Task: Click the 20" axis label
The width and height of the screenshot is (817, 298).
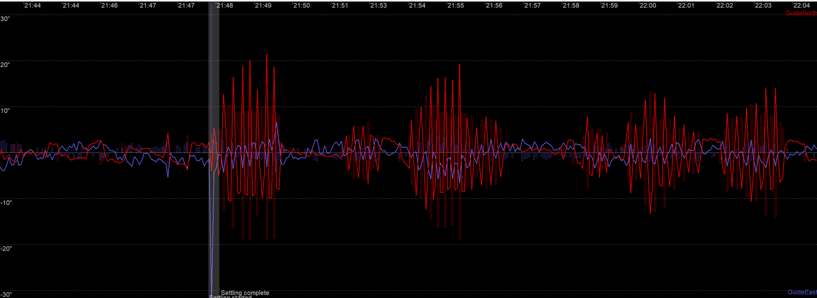Action: [x=5, y=65]
